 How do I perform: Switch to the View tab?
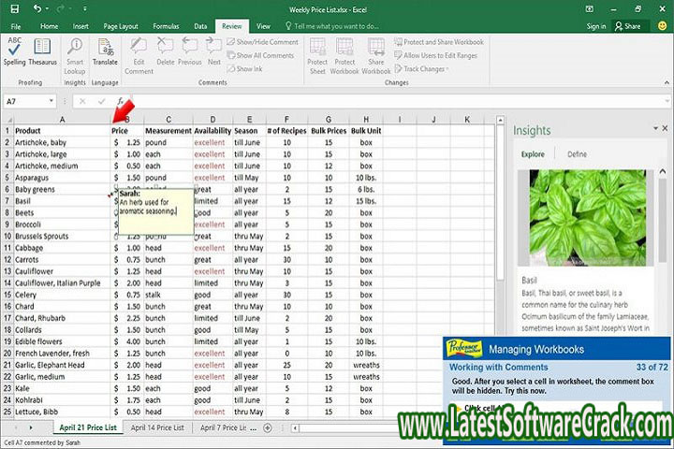pyautogui.click(x=263, y=26)
